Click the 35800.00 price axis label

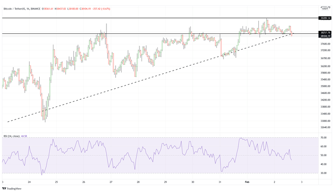point(326,73)
